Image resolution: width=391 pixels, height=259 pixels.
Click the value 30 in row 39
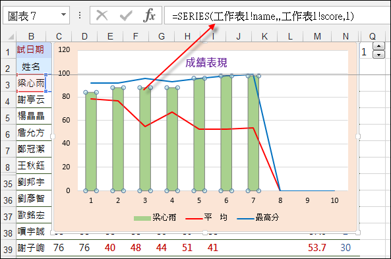click(346, 248)
